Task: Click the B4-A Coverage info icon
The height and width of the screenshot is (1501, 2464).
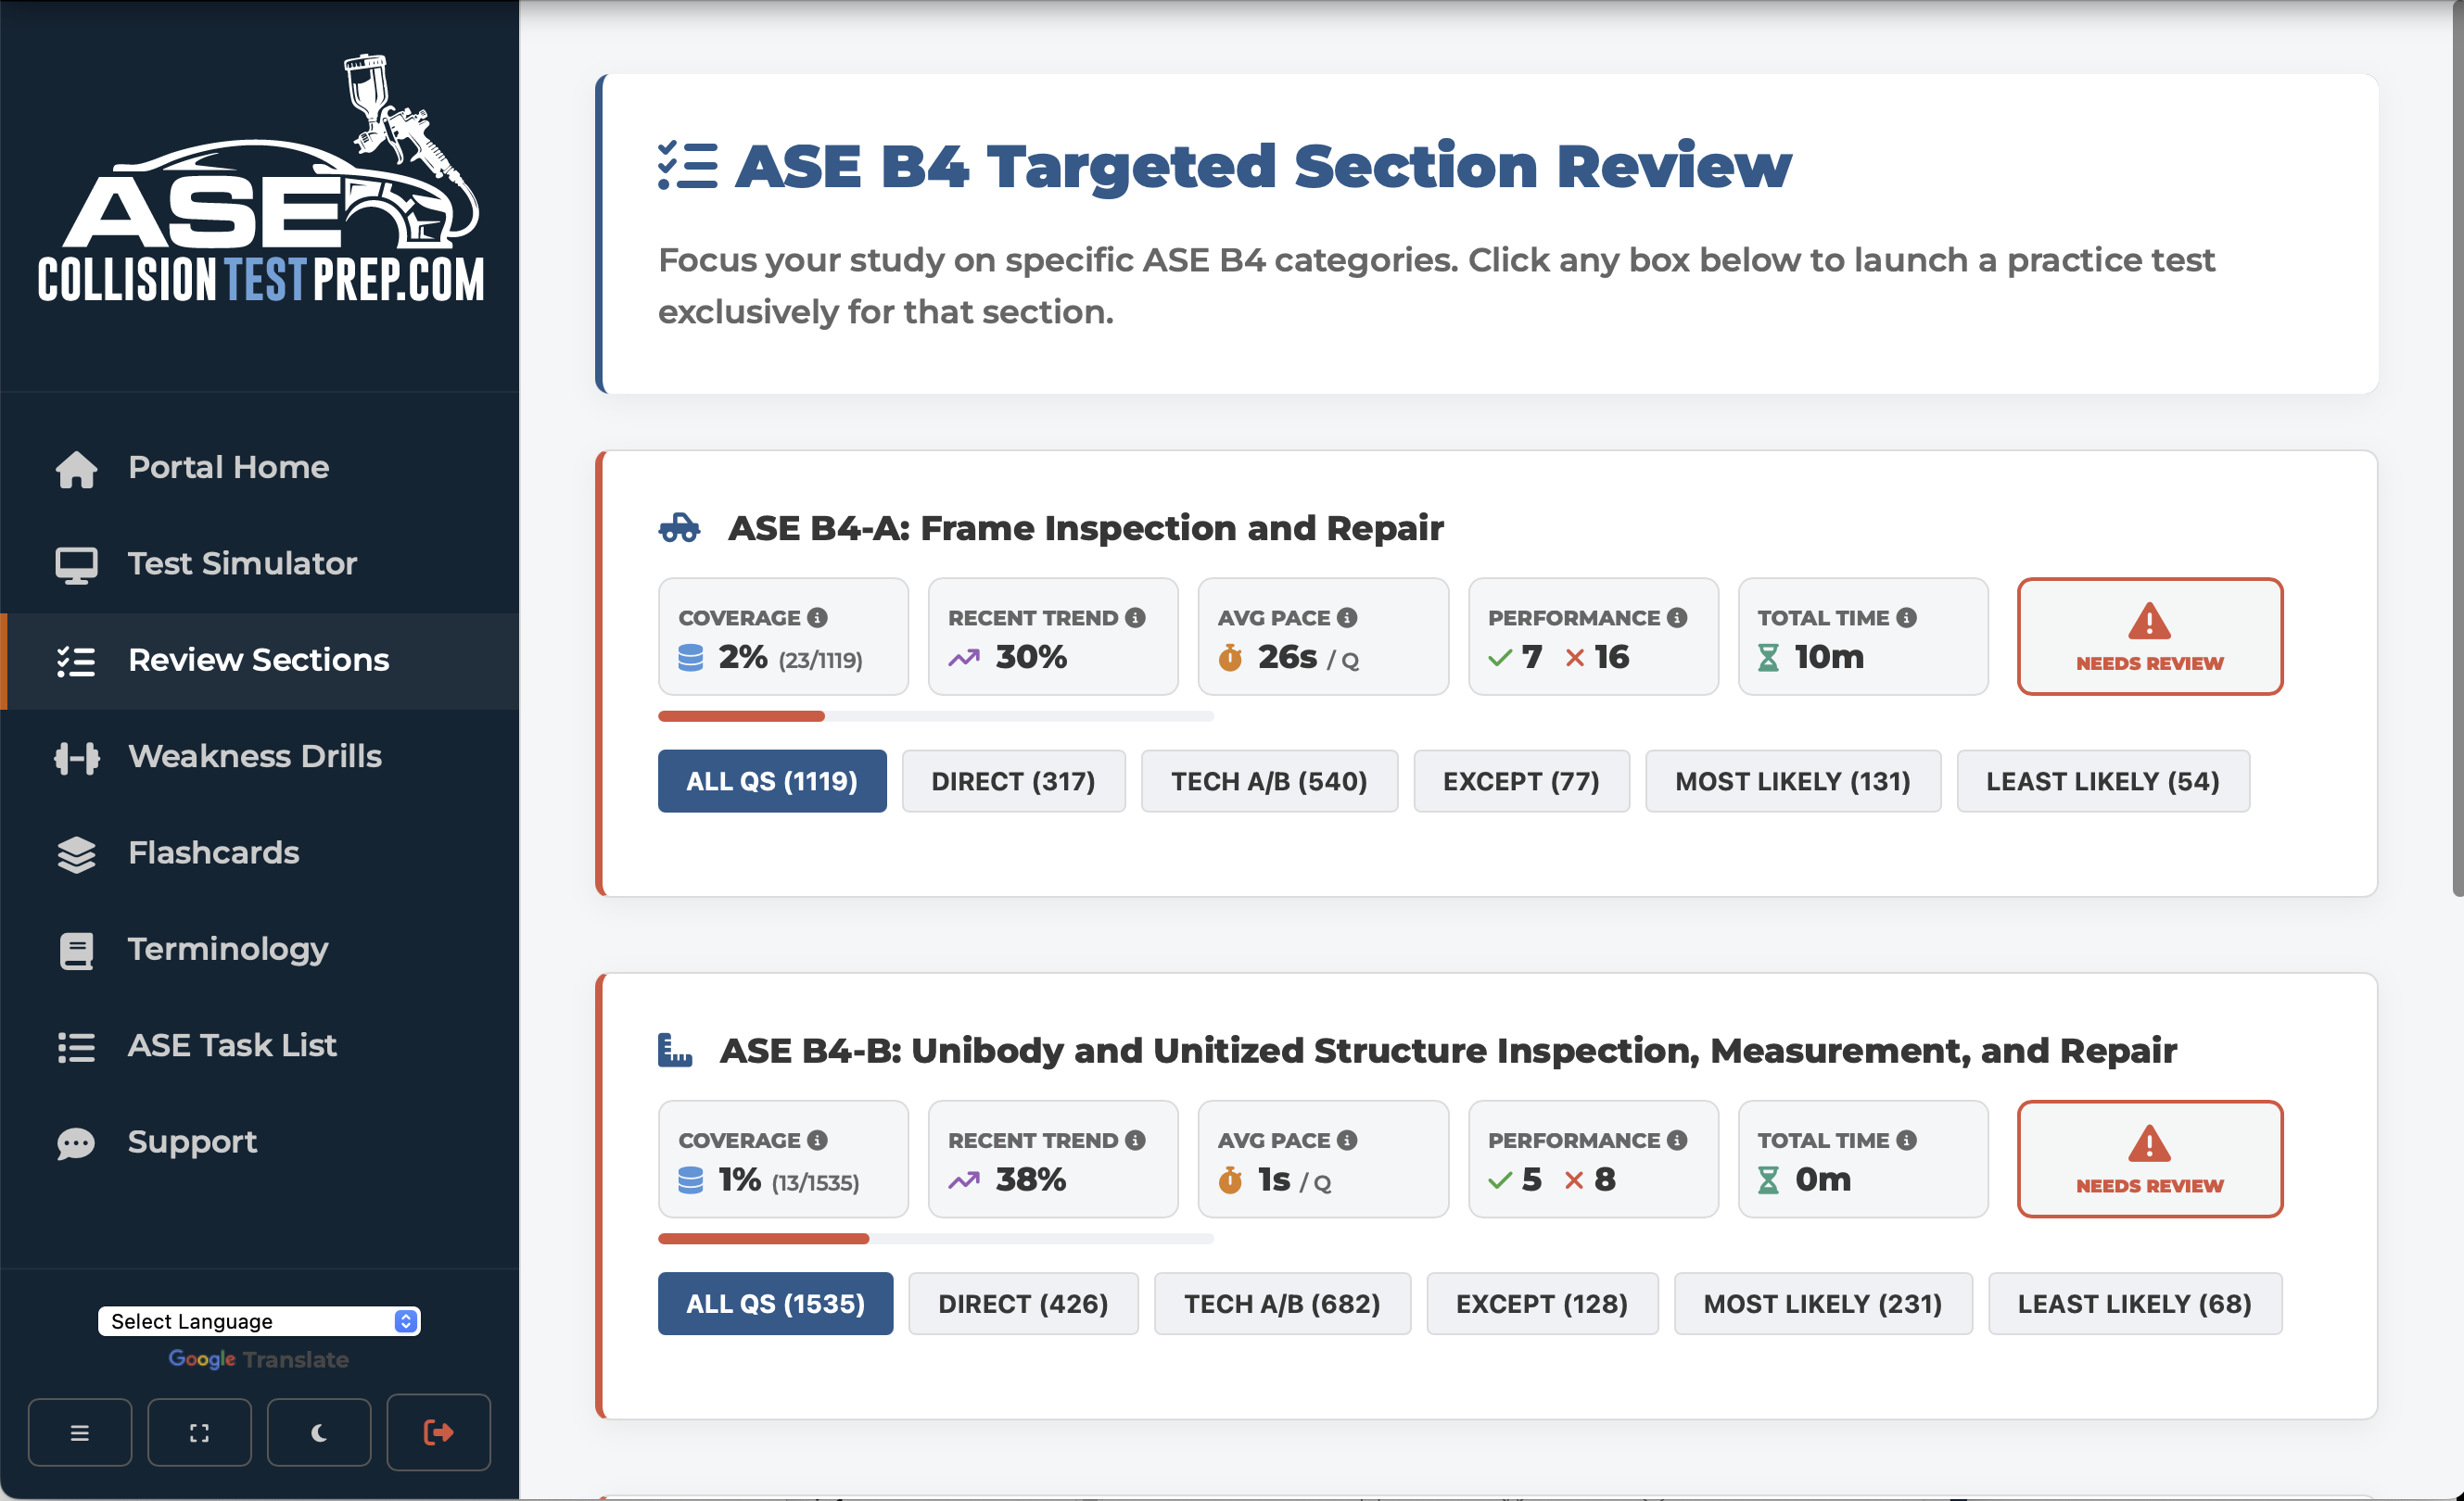Action: tap(817, 618)
